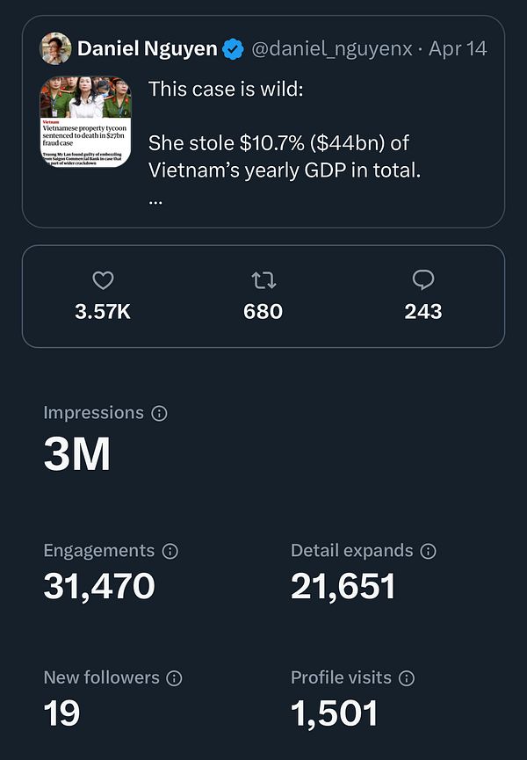Screen dimensions: 527x760
Task: Open the Impressions info icon
Action: pos(159,413)
